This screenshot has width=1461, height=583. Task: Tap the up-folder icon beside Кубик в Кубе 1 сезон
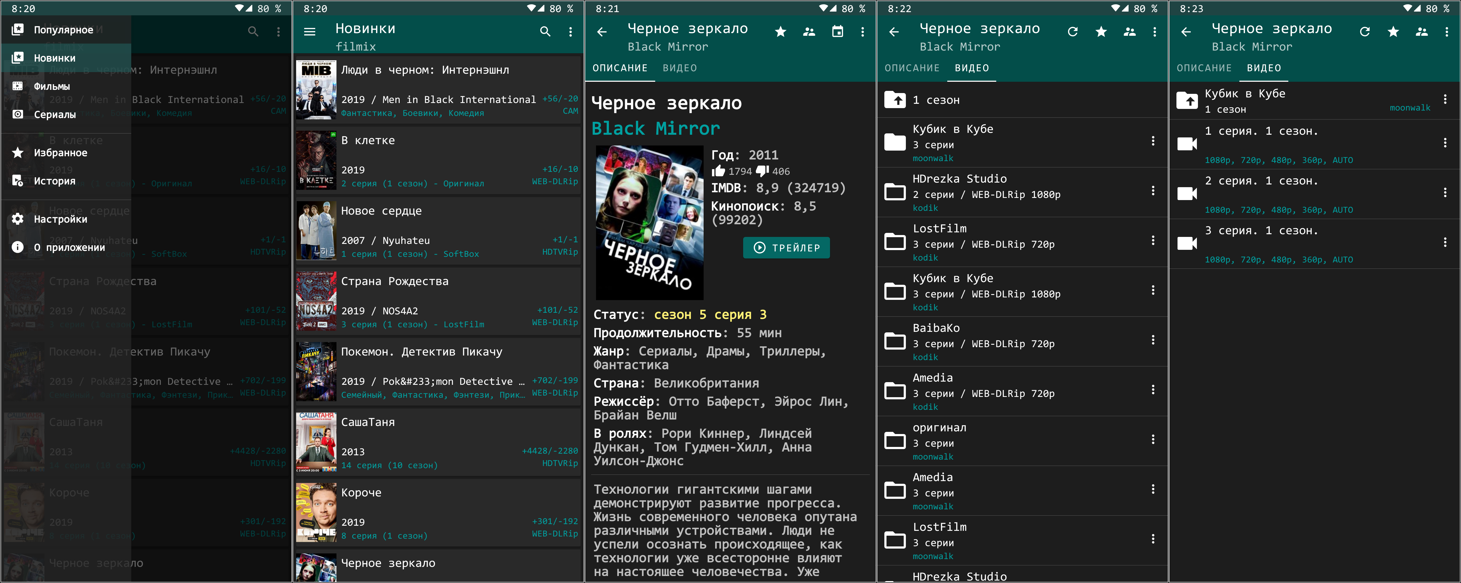[x=1187, y=100]
